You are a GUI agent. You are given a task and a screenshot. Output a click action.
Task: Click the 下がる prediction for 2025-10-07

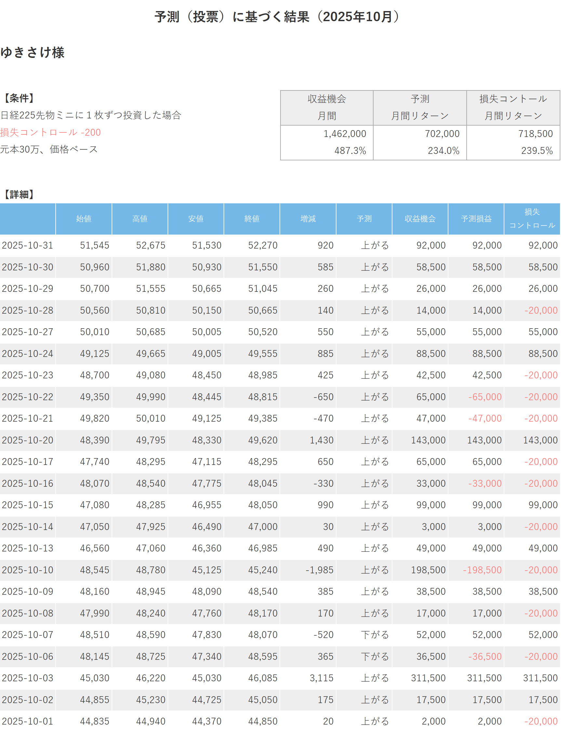375,634
